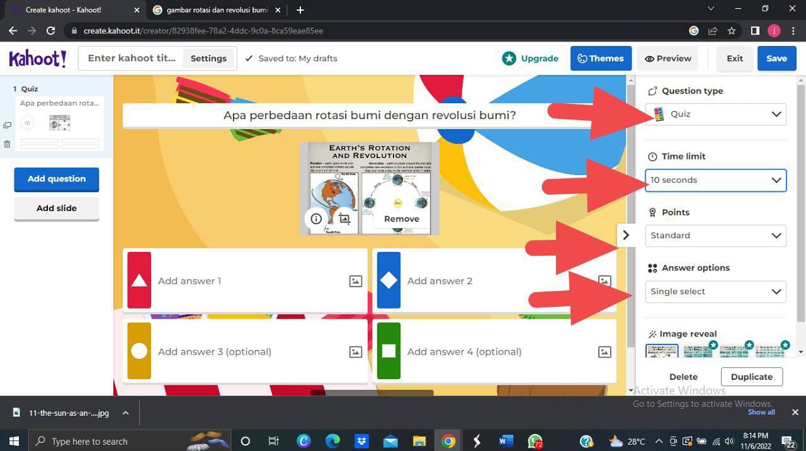
Task: Select the blue diamond answer shape
Action: pos(389,281)
